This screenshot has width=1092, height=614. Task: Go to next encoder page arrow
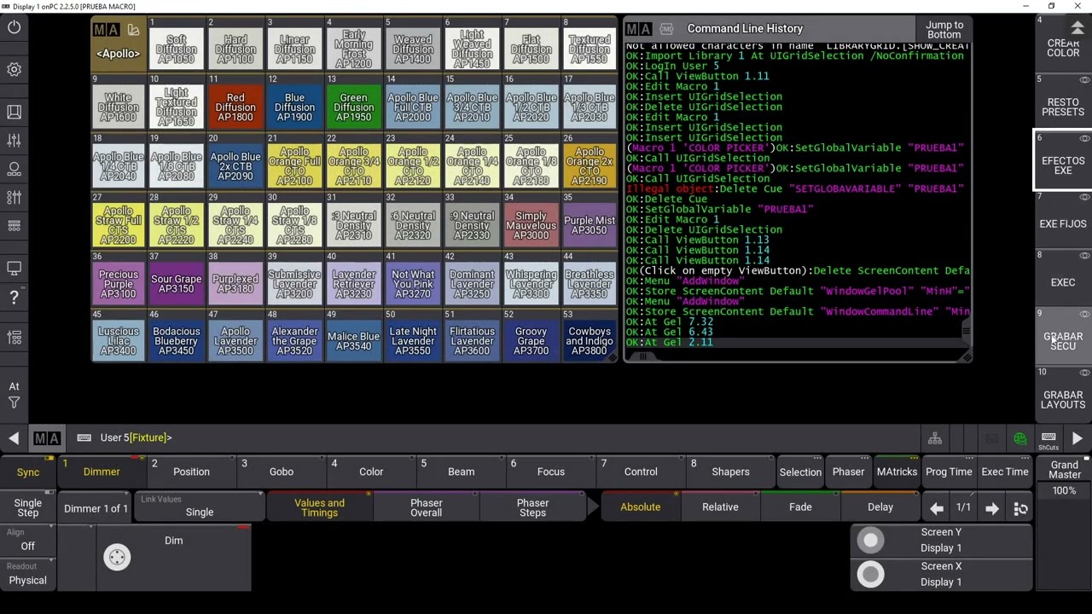(991, 508)
